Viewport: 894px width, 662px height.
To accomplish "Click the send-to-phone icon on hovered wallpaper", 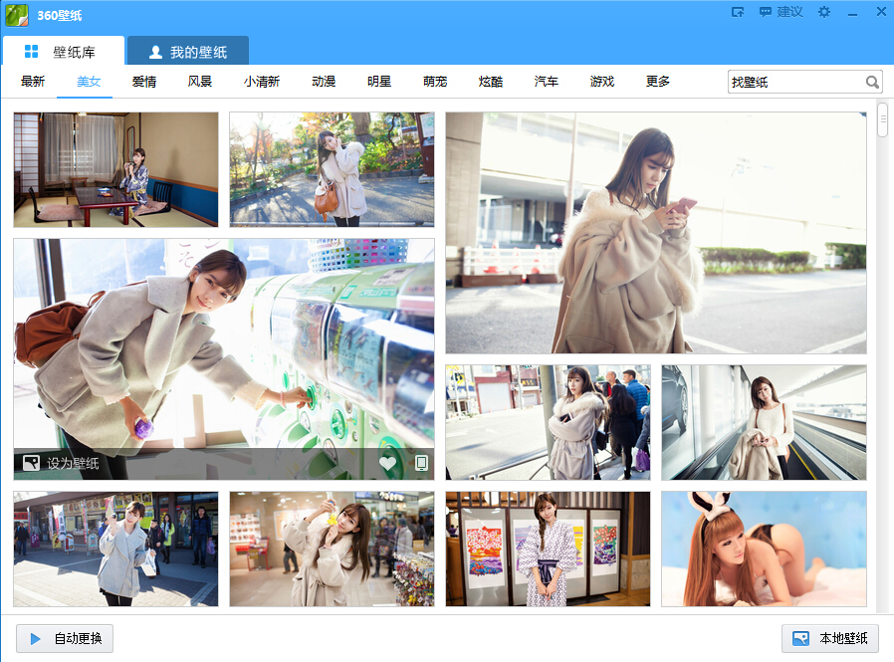I will (421, 463).
